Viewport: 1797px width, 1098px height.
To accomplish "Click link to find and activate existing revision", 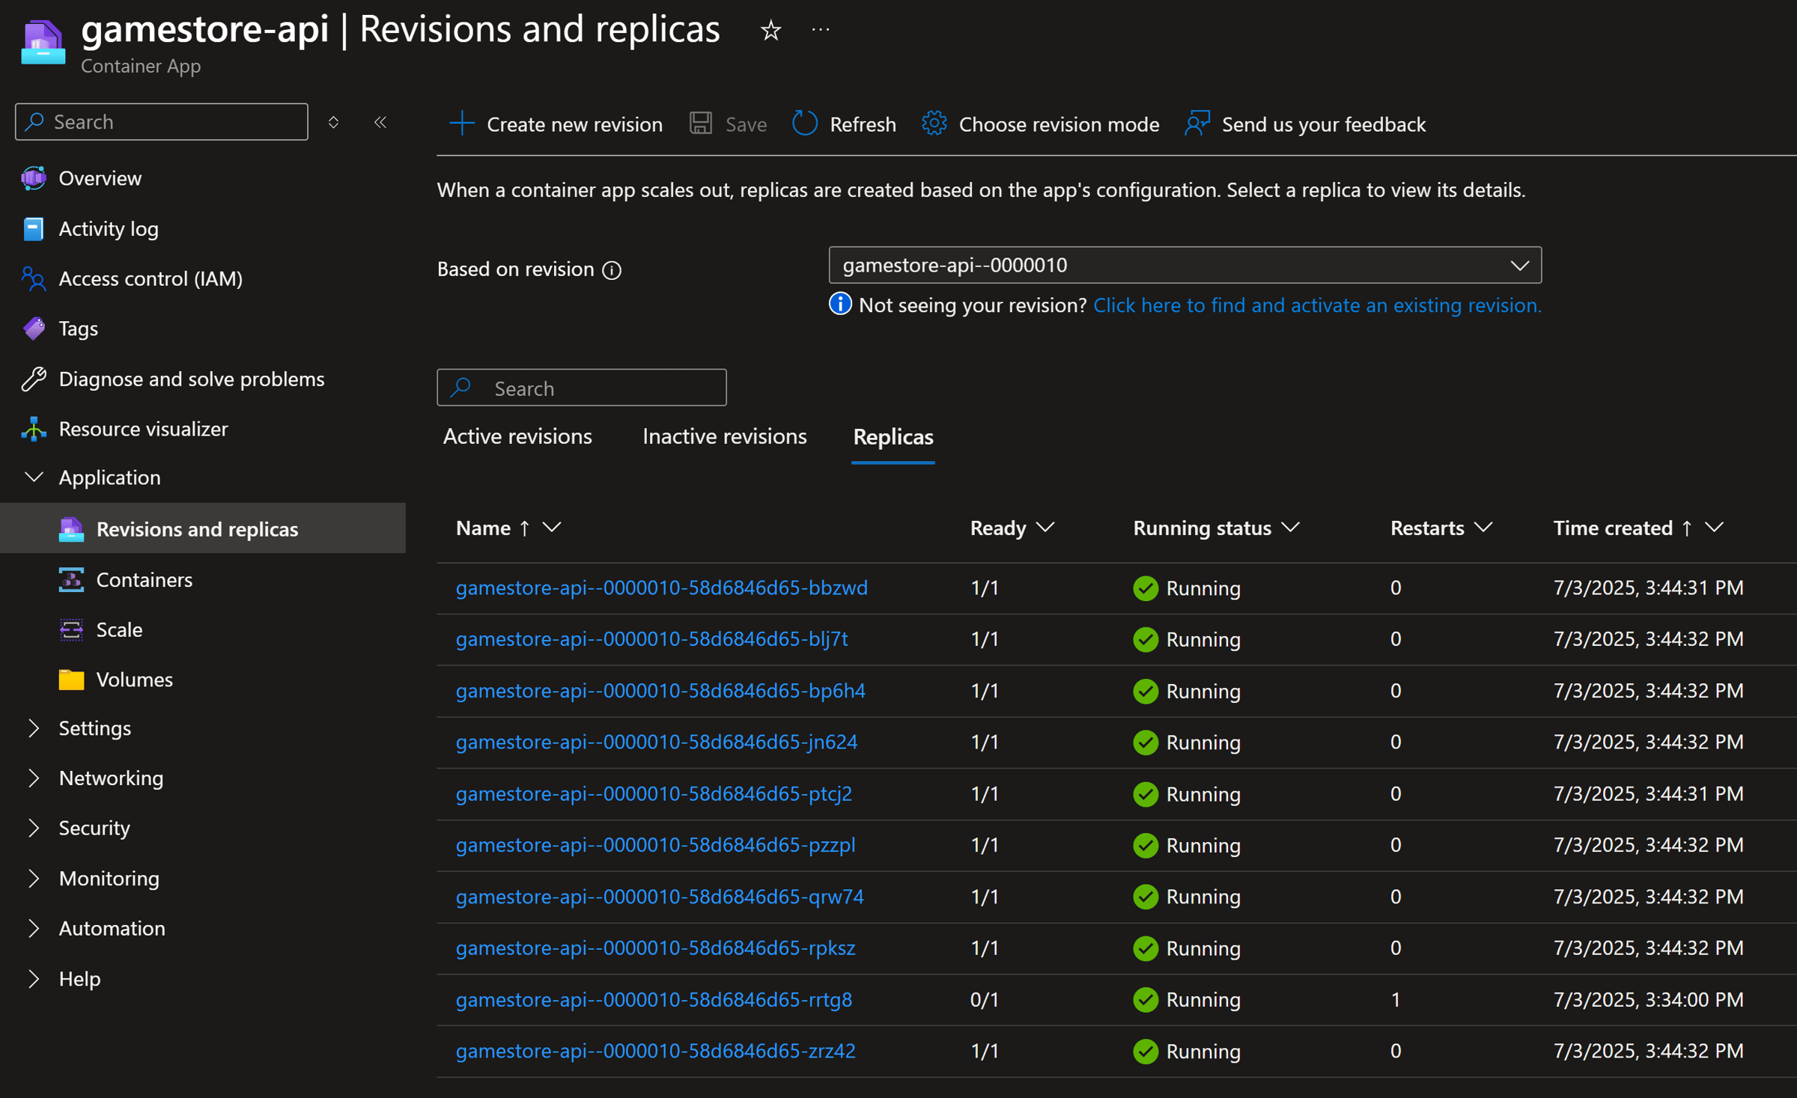I will [x=1317, y=305].
